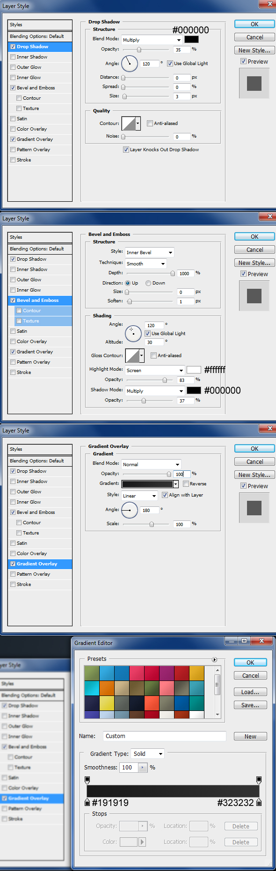Open Gradient Overlay Blend Mode dropdown showing Normal
The height and width of the screenshot is (871, 276).
[x=151, y=464]
